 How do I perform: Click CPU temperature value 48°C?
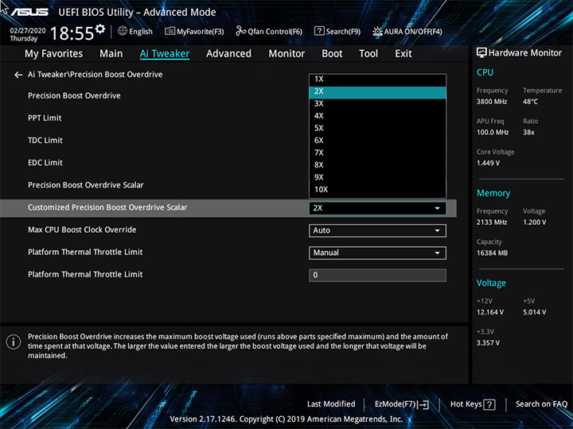pyautogui.click(x=530, y=102)
